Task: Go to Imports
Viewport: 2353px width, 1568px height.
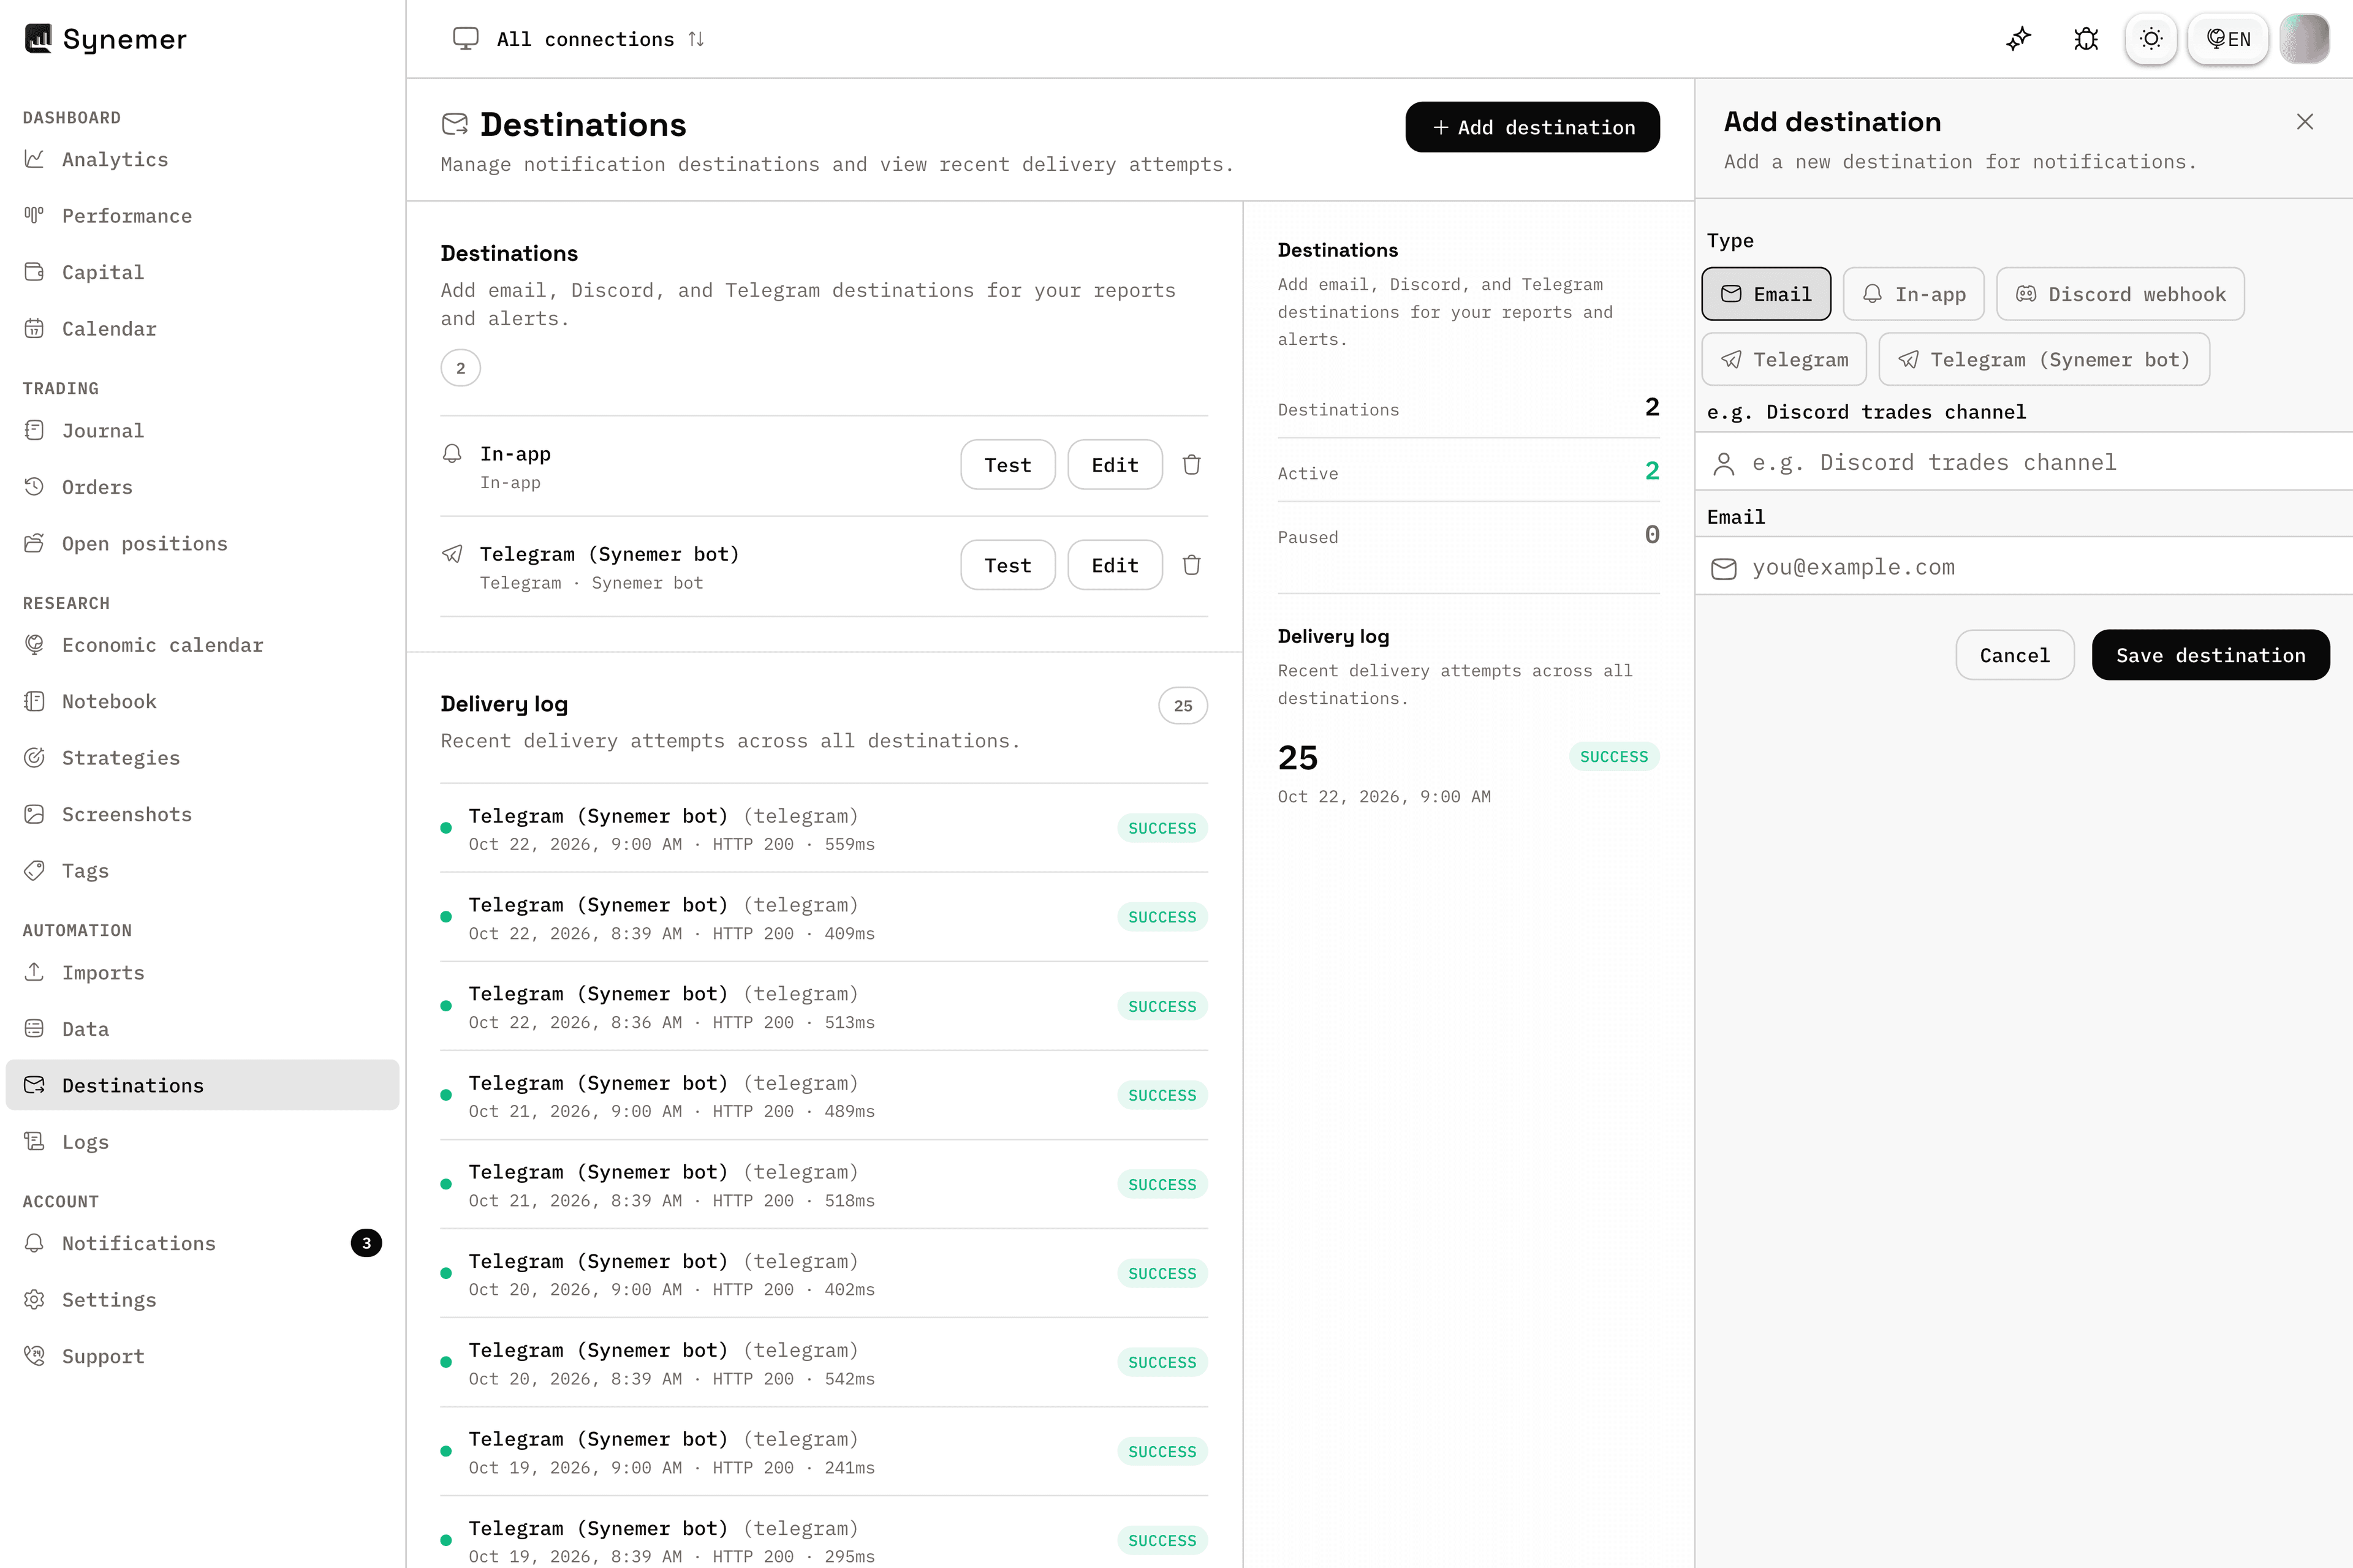Action: (202, 973)
